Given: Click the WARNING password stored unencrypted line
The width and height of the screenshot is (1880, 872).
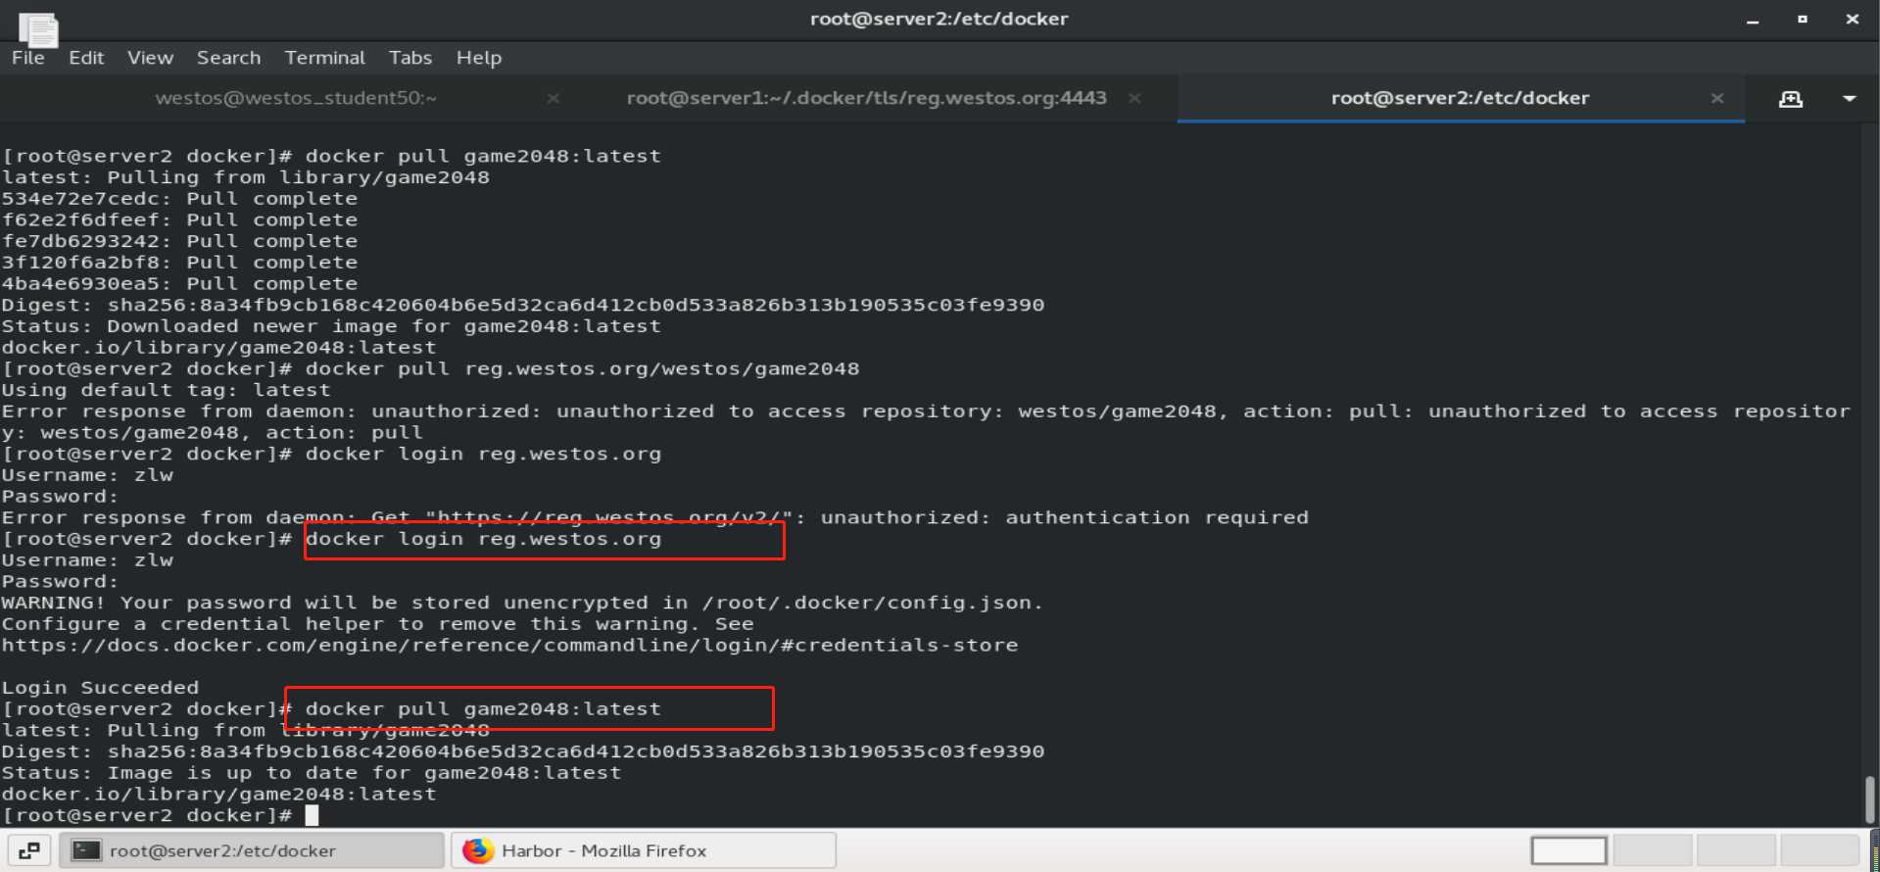Looking at the screenshot, I should click(x=522, y=603).
